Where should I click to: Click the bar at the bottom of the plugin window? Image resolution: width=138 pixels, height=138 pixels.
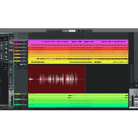(4, 106)
